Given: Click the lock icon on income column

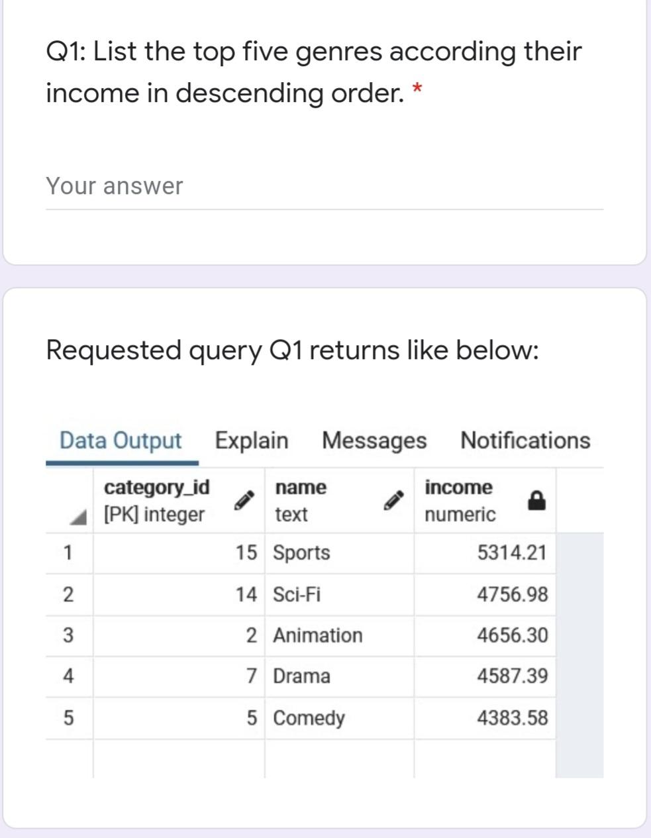Looking at the screenshot, I should (x=537, y=501).
